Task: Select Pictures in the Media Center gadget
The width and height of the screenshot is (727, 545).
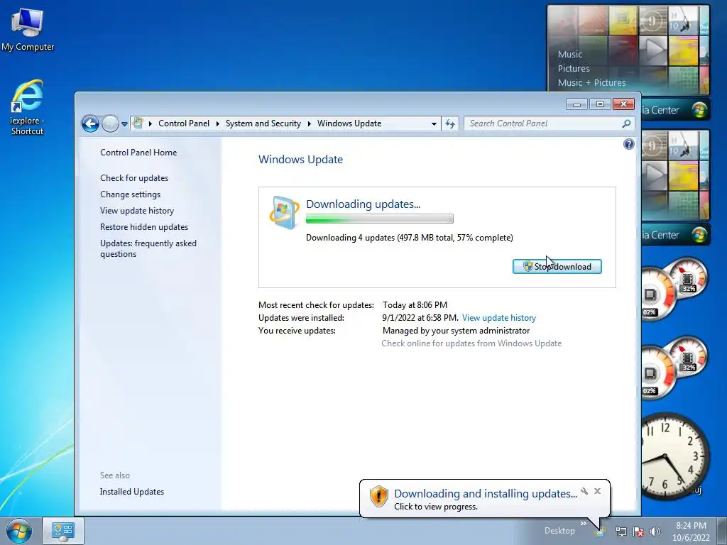Action: click(574, 69)
